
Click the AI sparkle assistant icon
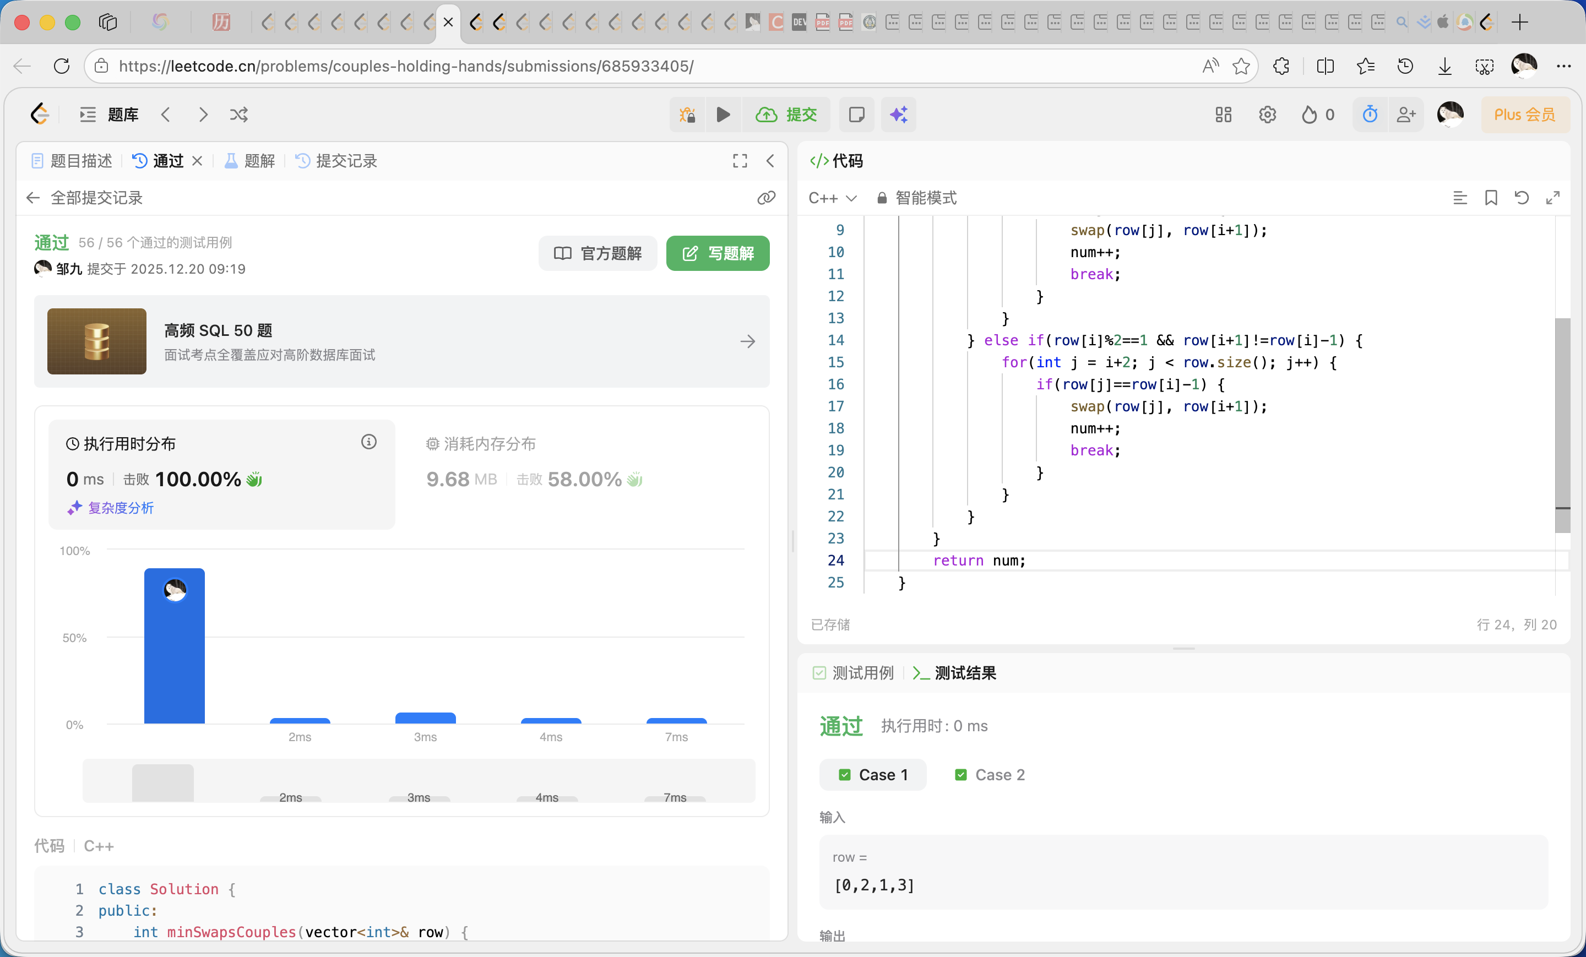[898, 115]
